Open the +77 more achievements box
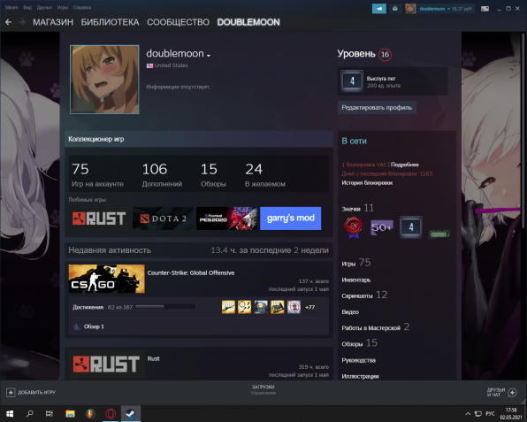 tap(309, 307)
